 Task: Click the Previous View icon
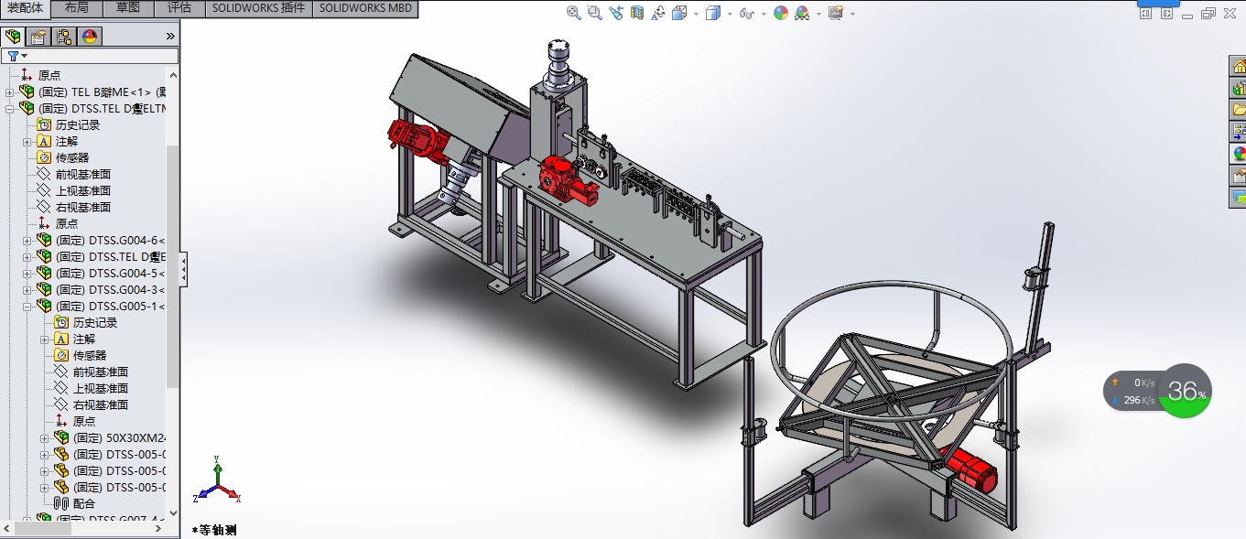pos(615,13)
